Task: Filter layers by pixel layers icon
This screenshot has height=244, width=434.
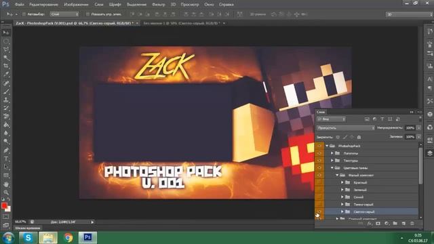Action: 367,119
